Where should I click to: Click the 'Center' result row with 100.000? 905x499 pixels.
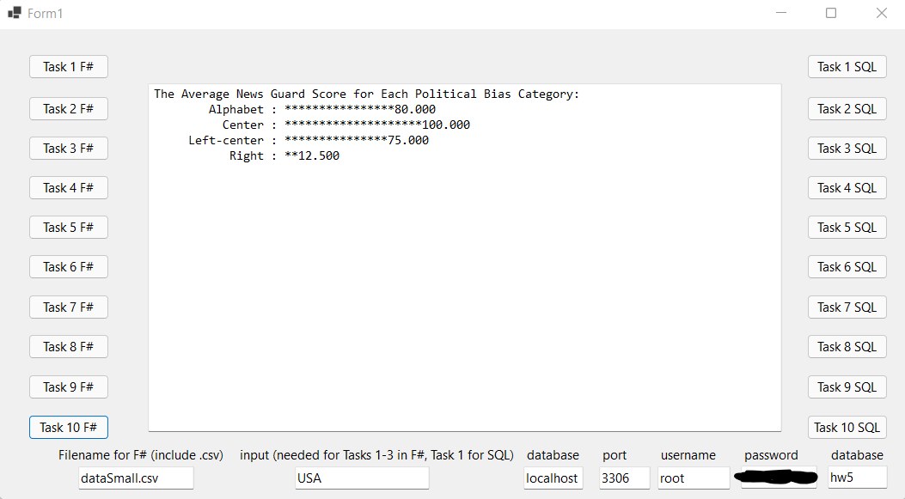click(x=345, y=125)
